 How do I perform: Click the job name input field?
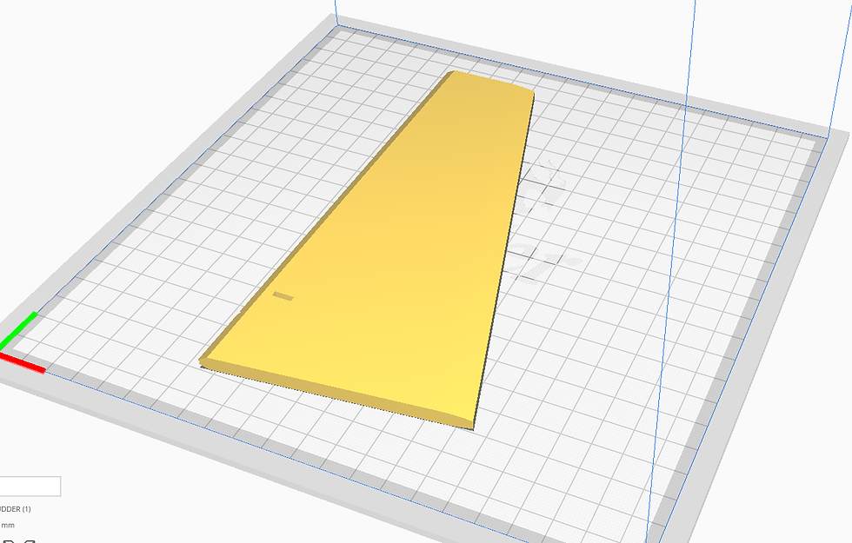click(30, 486)
